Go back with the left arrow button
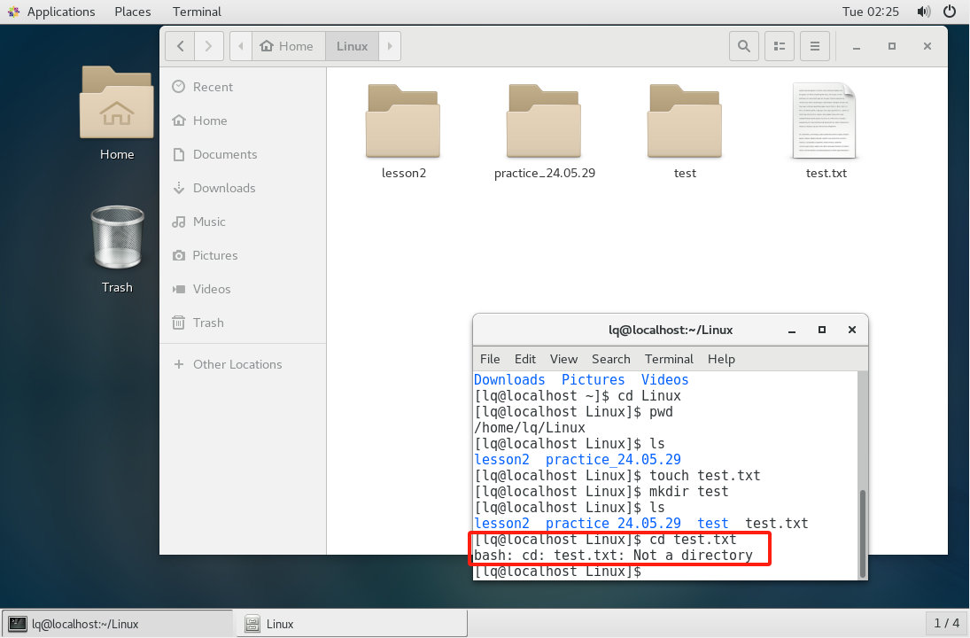Viewport: 970px width, 638px height. click(180, 46)
